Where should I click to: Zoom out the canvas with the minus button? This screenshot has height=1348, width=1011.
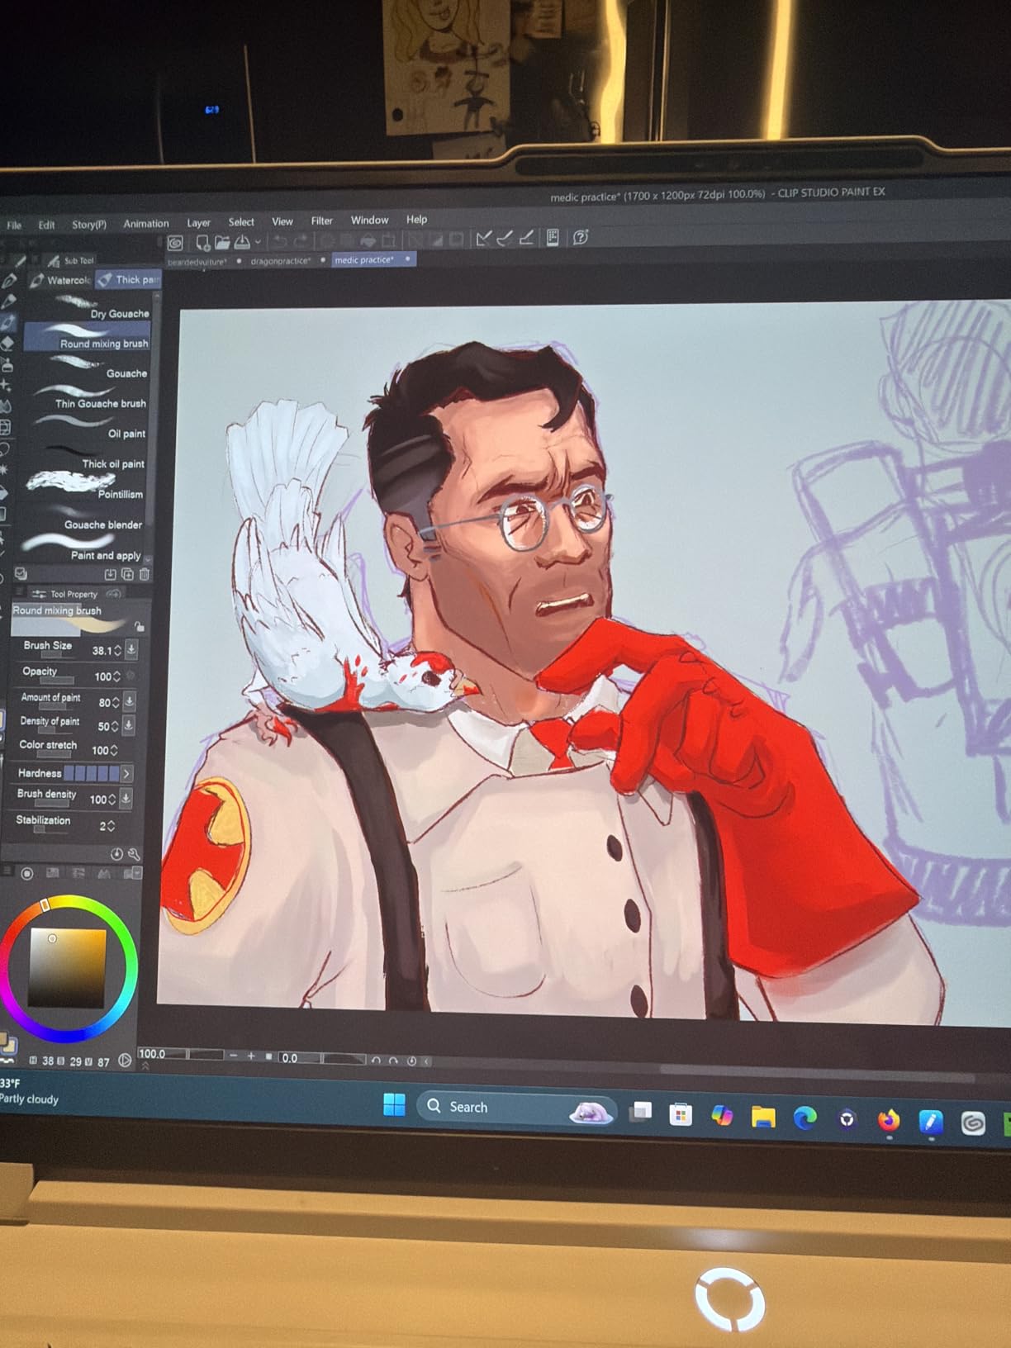[x=234, y=1056]
